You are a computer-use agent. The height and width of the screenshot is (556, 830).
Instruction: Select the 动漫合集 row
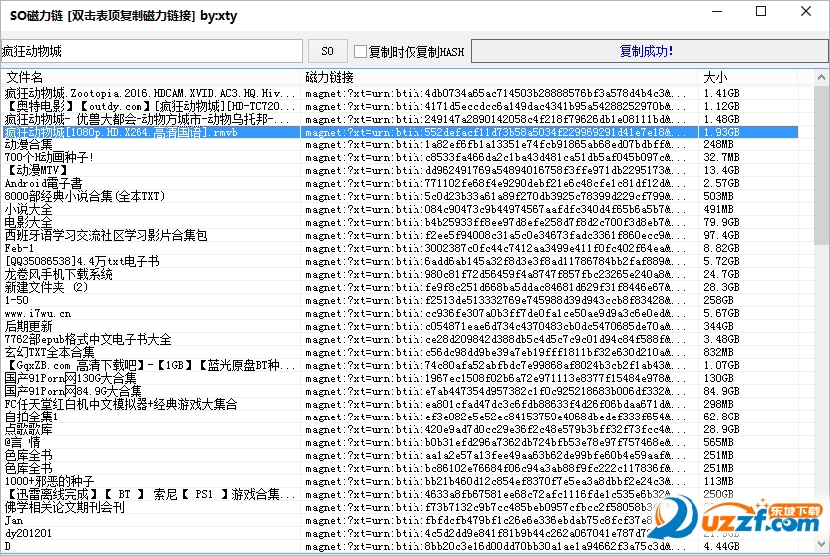point(400,144)
